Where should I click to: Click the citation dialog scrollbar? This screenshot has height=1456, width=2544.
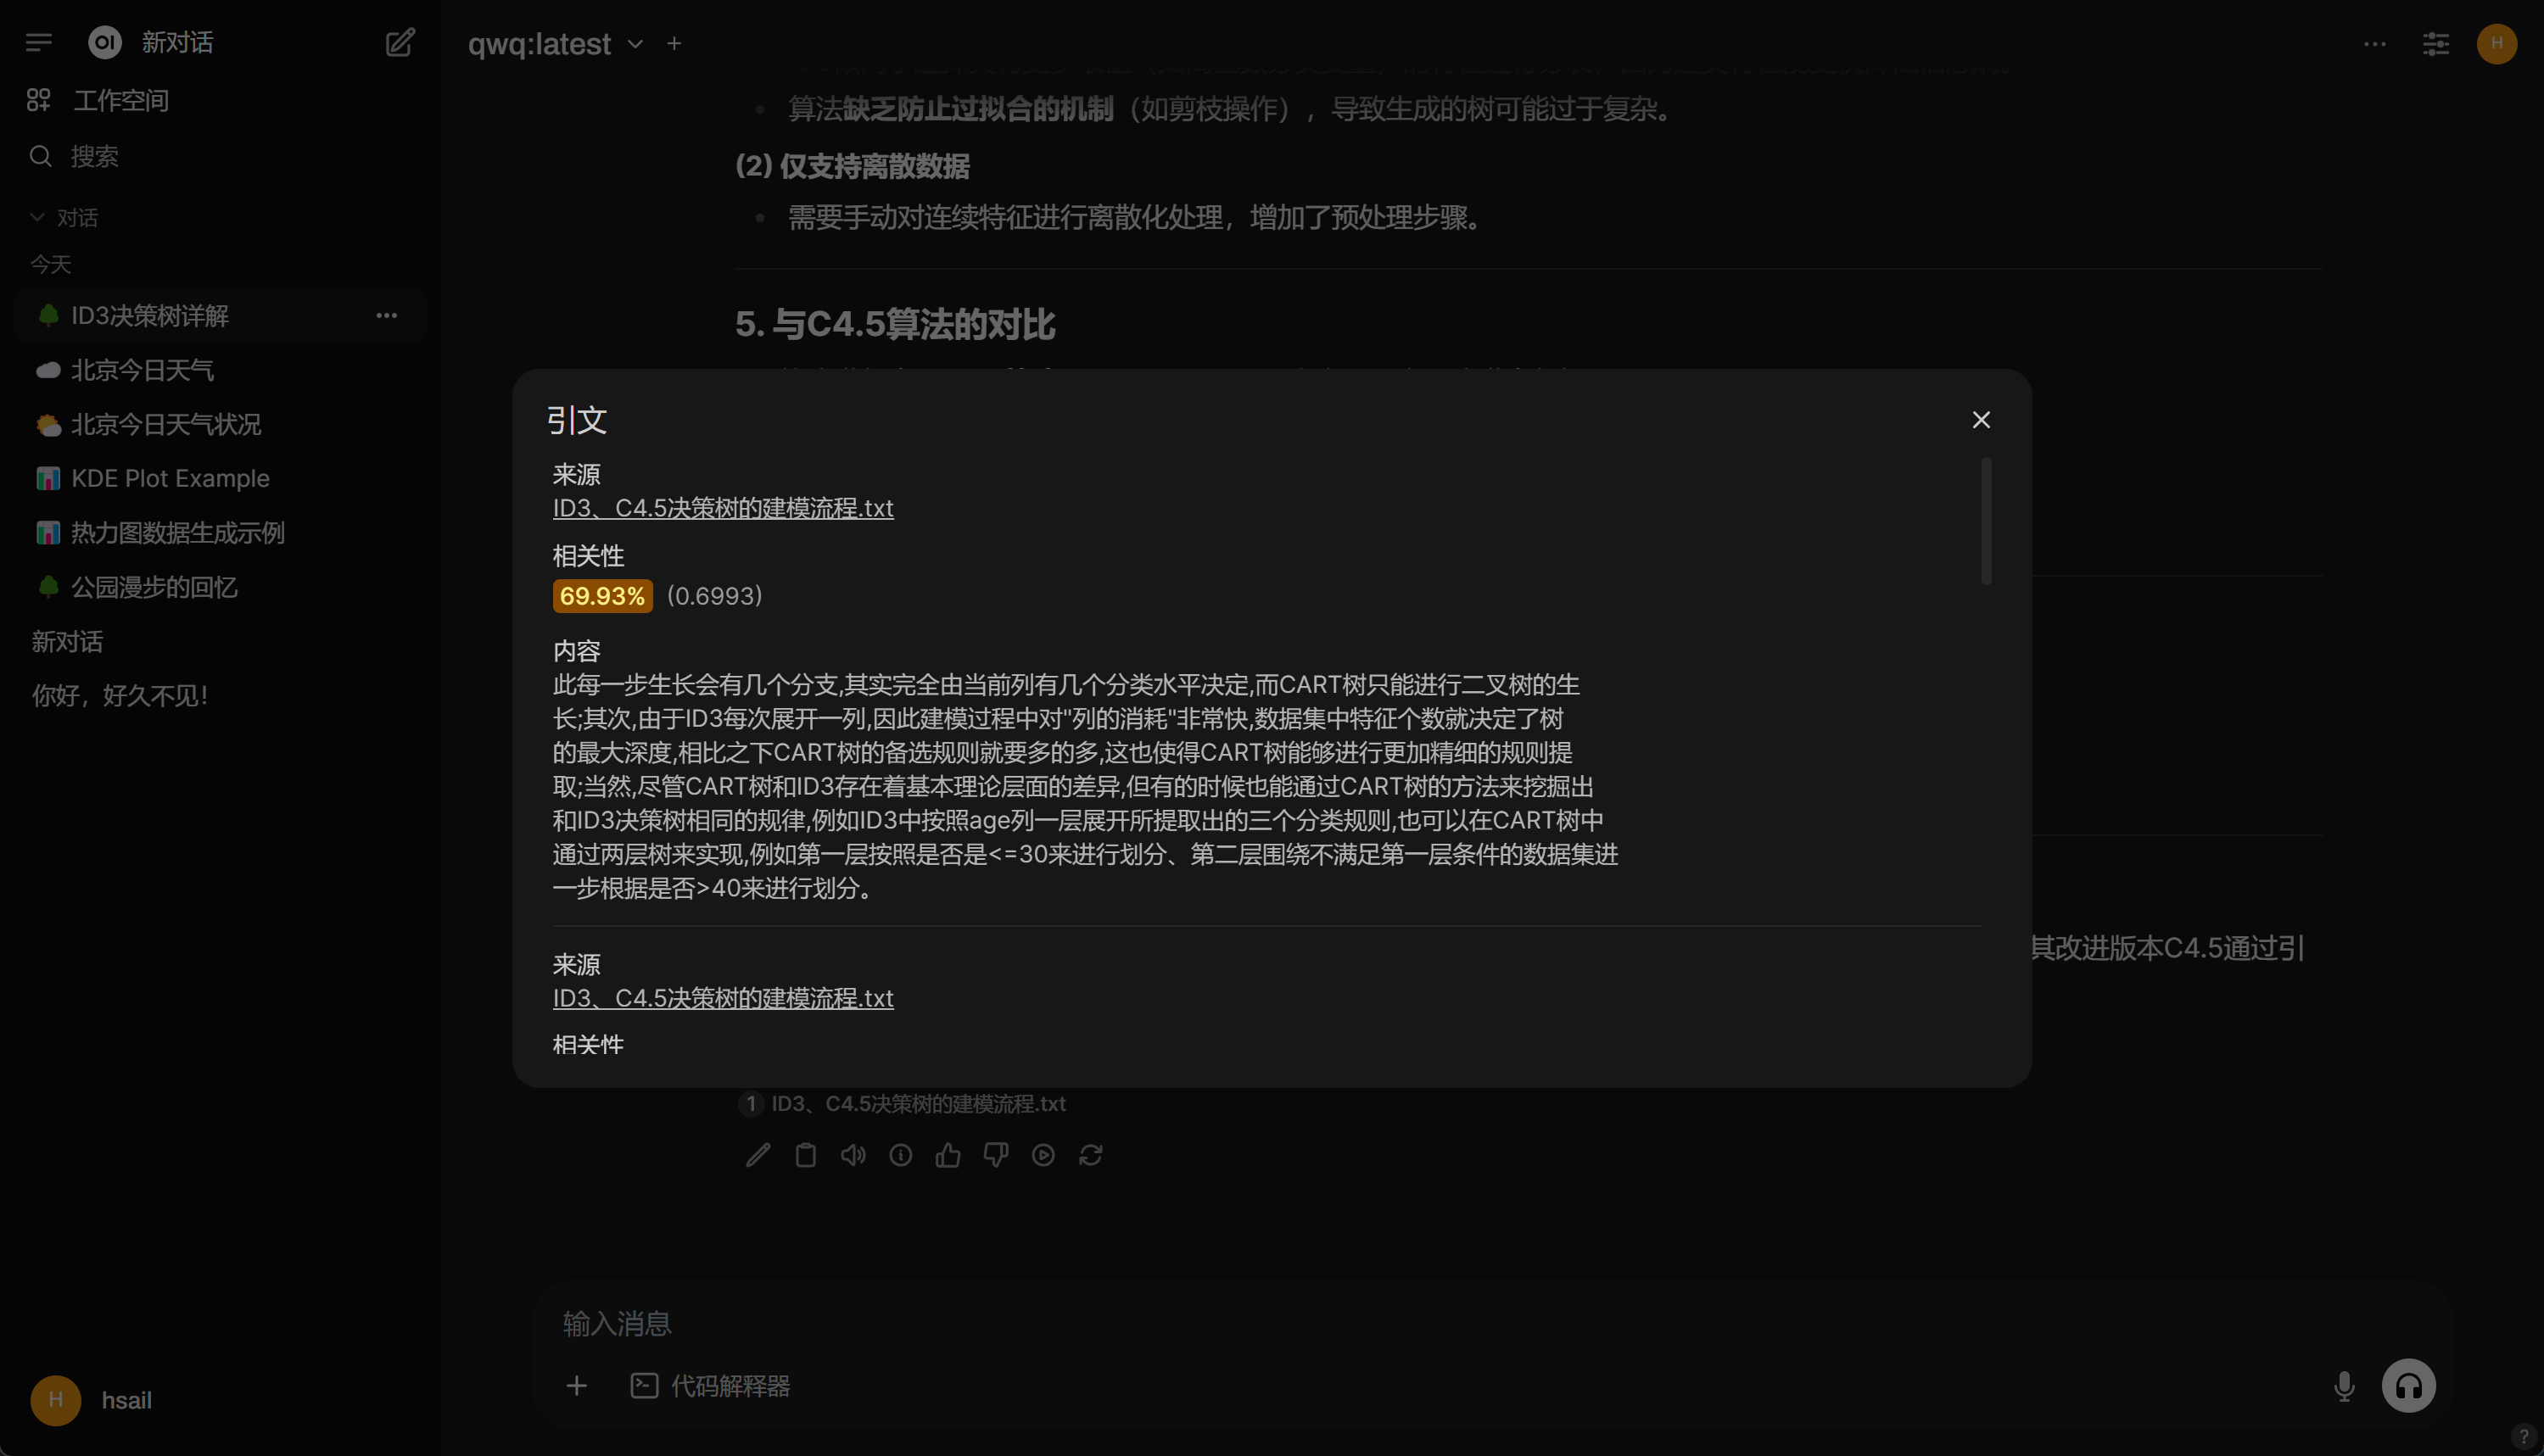tap(1986, 520)
